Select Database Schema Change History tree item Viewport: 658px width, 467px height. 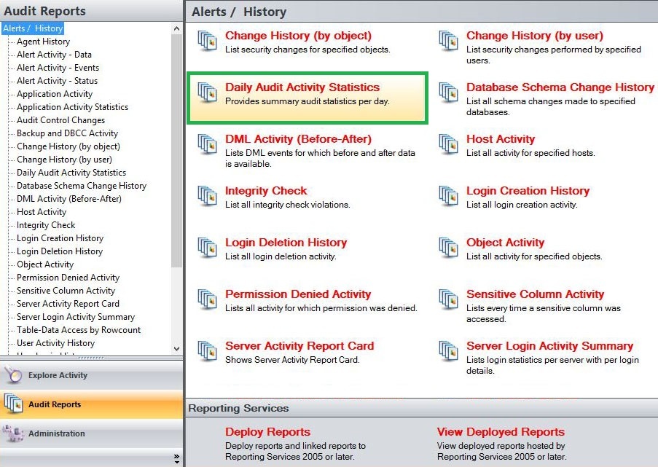click(82, 186)
